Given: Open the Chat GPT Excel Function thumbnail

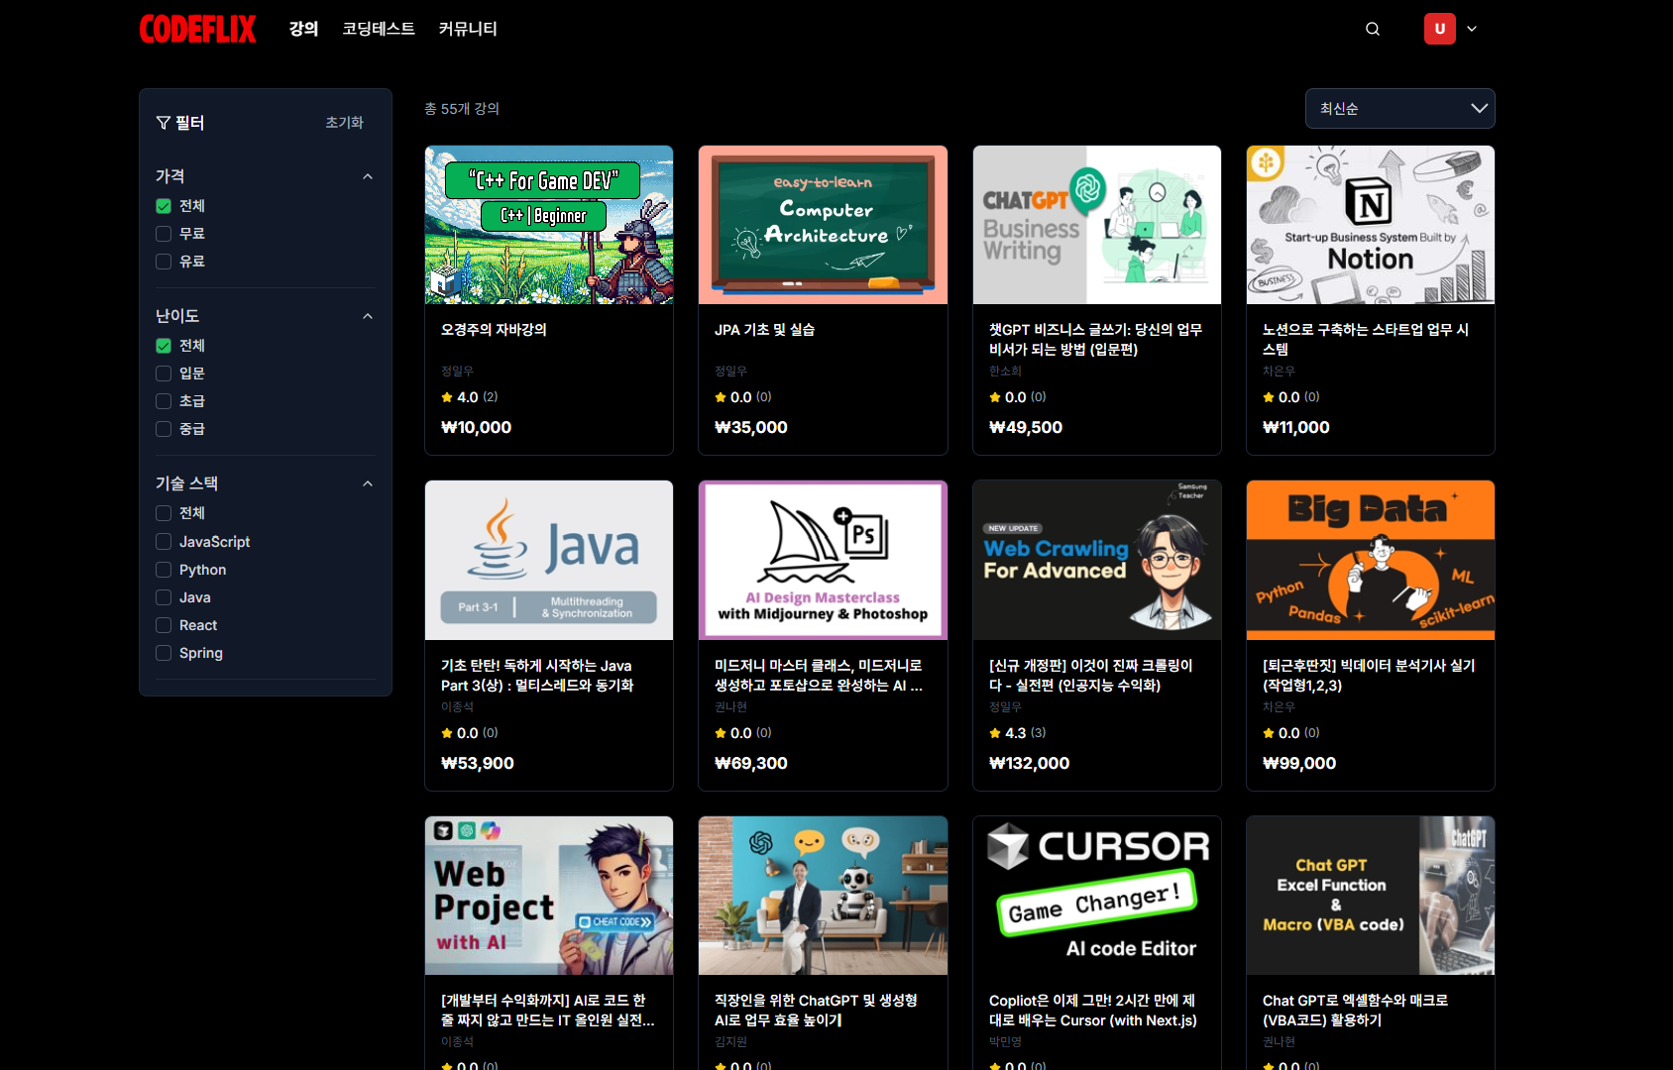Looking at the screenshot, I should point(1371,896).
